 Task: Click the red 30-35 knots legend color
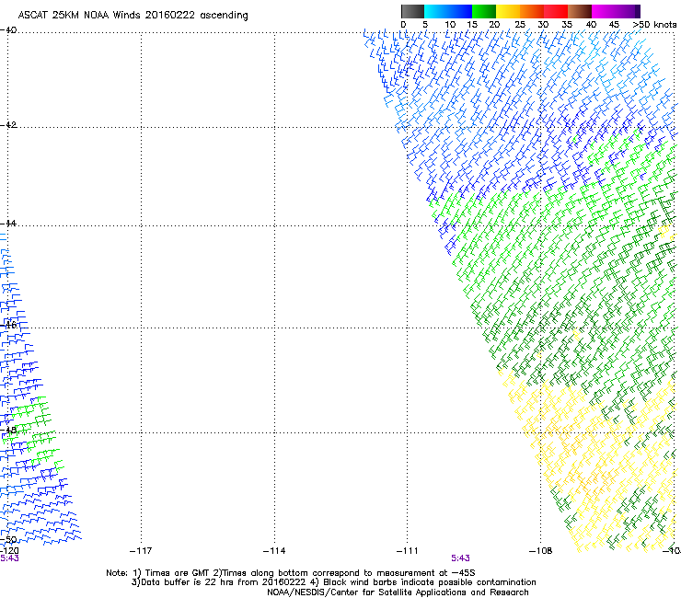pyautogui.click(x=556, y=11)
